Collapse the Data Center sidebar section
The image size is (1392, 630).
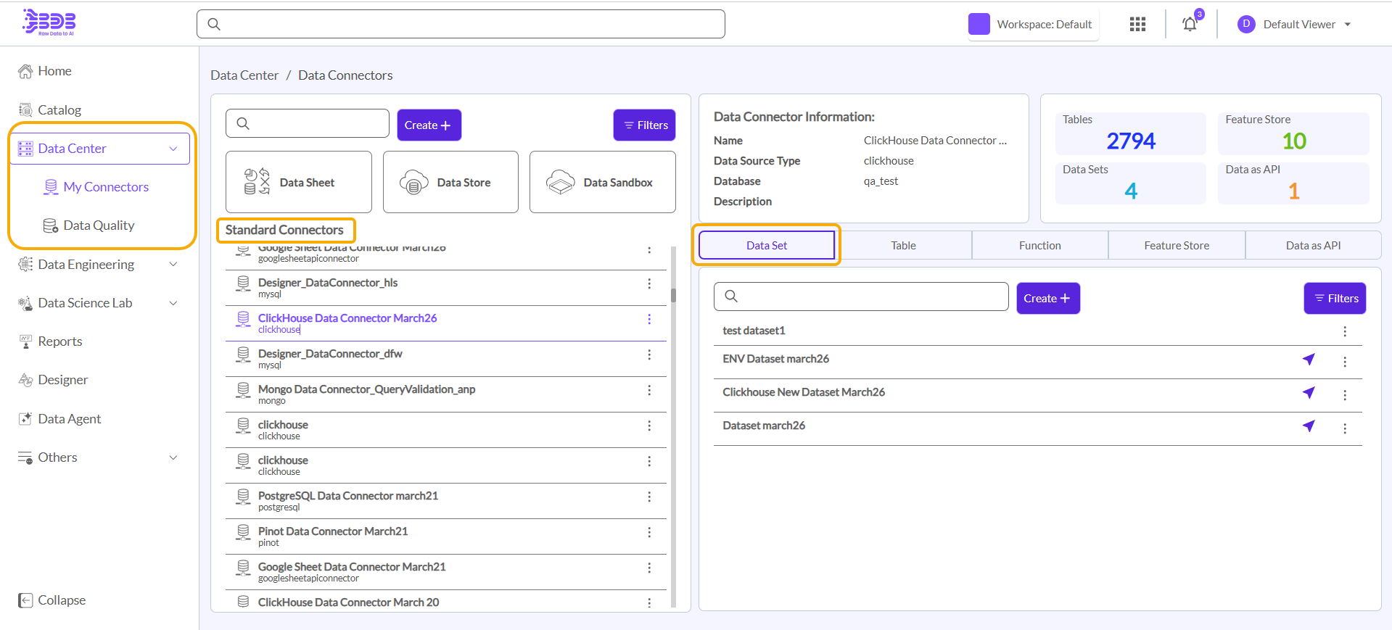point(173,149)
